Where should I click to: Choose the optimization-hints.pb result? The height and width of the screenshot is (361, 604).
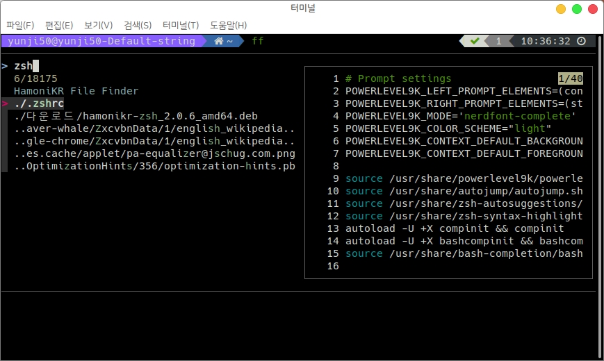[x=154, y=166]
